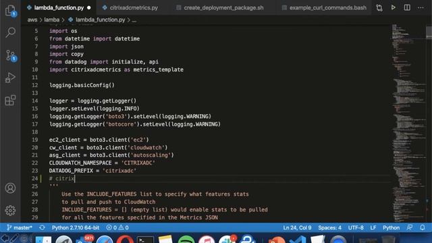Click Visual Studio Code icon in Dock
432x243 pixels.
pyautogui.click(x=298, y=240)
